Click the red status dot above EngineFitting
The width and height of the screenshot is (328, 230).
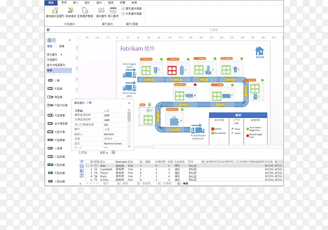pos(195,85)
